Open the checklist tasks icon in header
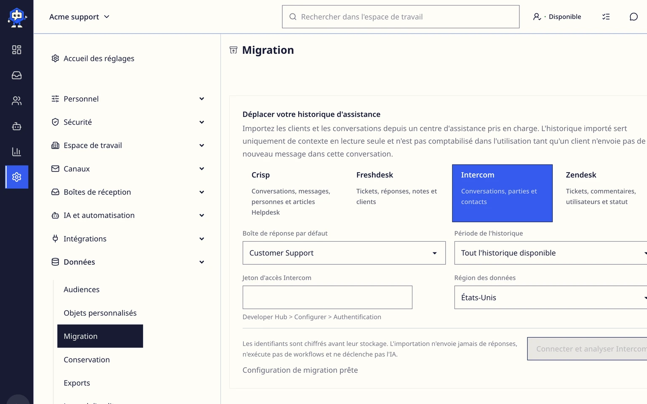Viewport: 647px width, 404px height. [x=606, y=17]
